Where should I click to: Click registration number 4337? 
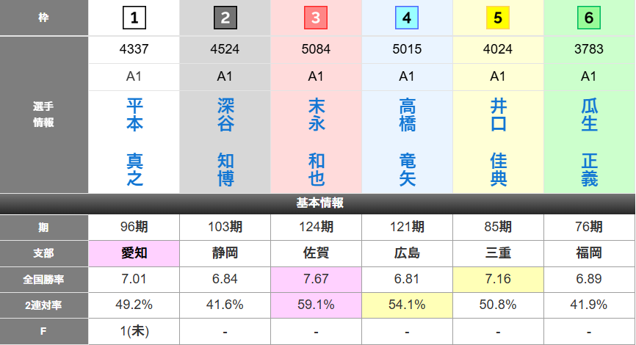134,50
